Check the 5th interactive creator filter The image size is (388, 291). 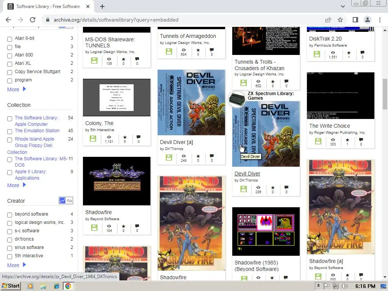point(9,257)
